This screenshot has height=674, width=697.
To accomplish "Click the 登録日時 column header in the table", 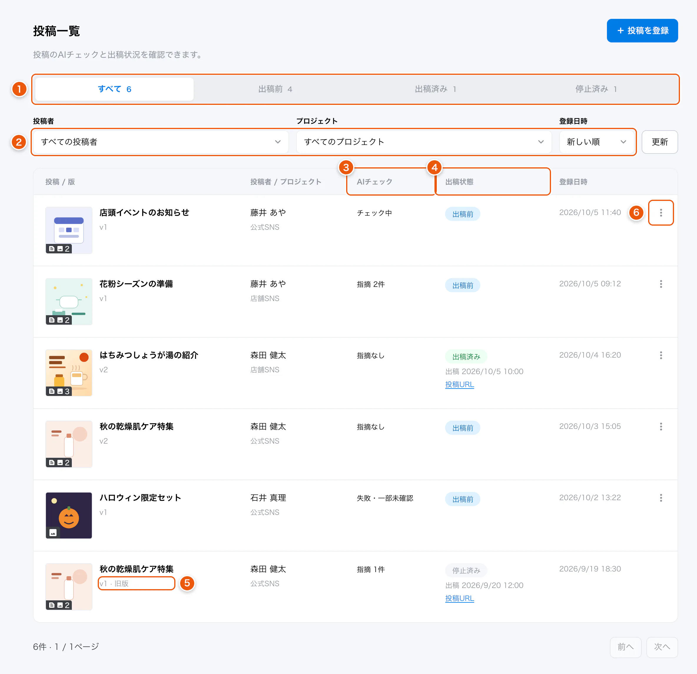I will tap(573, 181).
